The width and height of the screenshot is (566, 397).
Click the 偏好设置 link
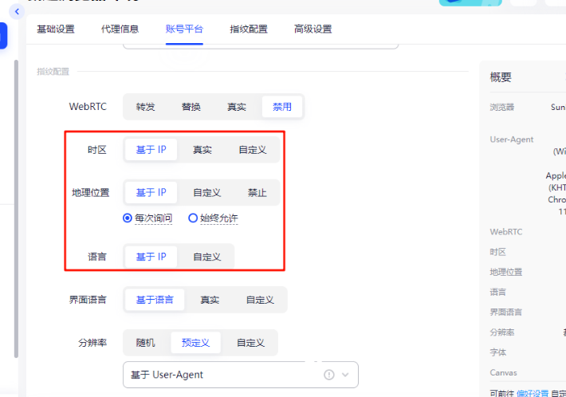[x=534, y=393]
